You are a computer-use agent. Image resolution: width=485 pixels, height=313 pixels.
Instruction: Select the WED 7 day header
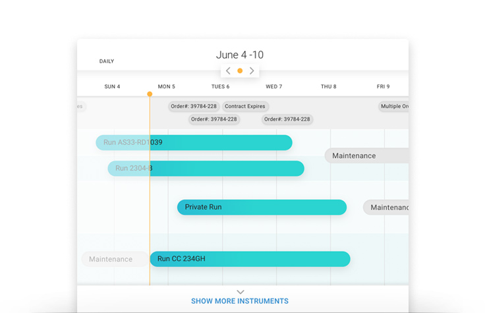pos(274,86)
